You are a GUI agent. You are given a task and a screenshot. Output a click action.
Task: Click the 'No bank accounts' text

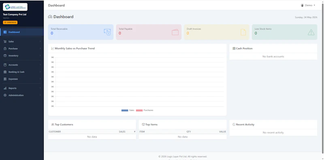[273, 56]
